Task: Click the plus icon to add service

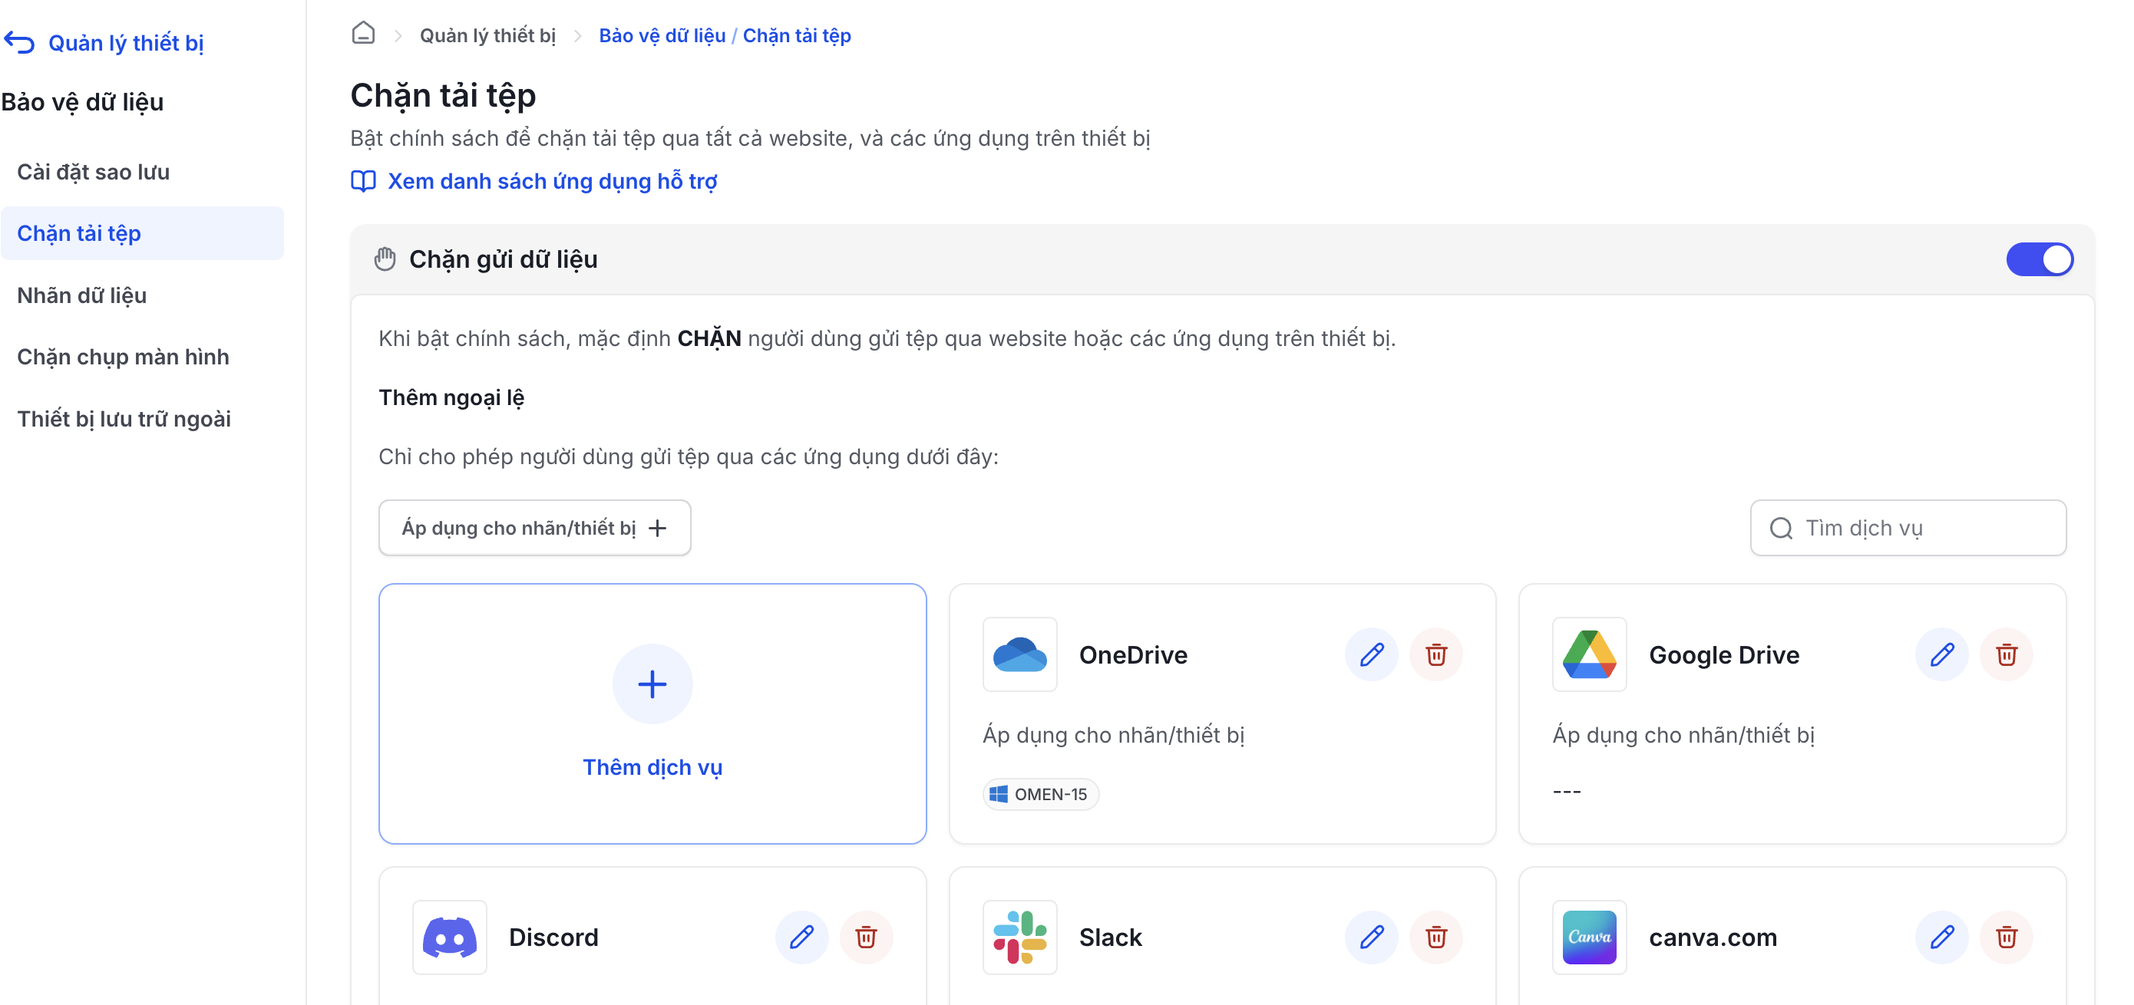Action: pos(652,684)
